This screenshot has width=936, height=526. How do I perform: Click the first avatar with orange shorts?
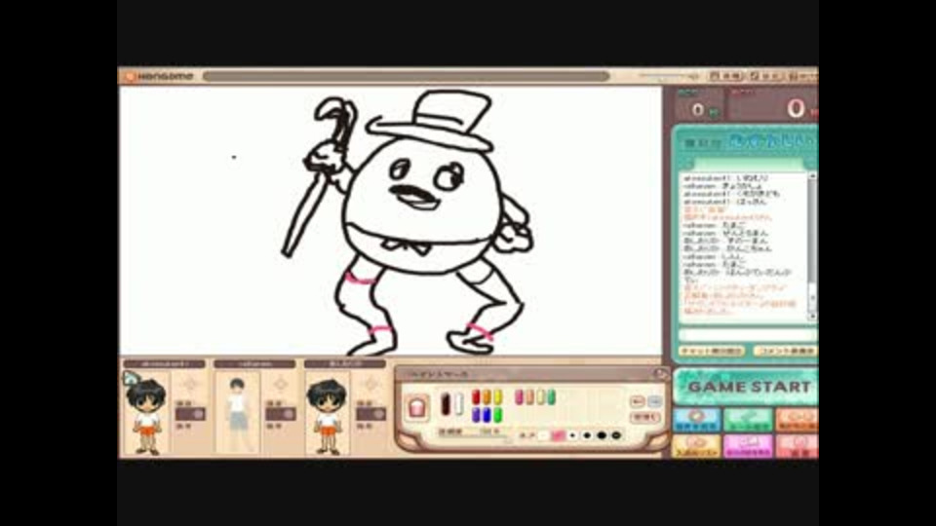(147, 415)
